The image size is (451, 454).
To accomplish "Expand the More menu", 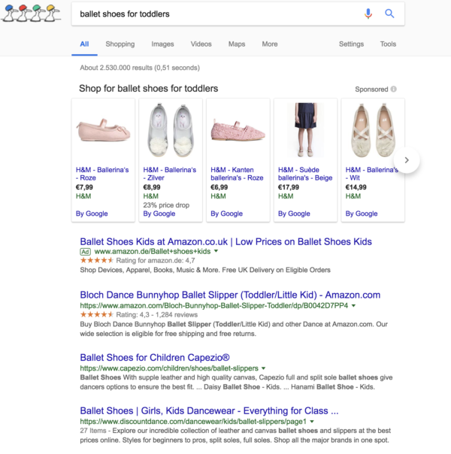I will [x=270, y=44].
